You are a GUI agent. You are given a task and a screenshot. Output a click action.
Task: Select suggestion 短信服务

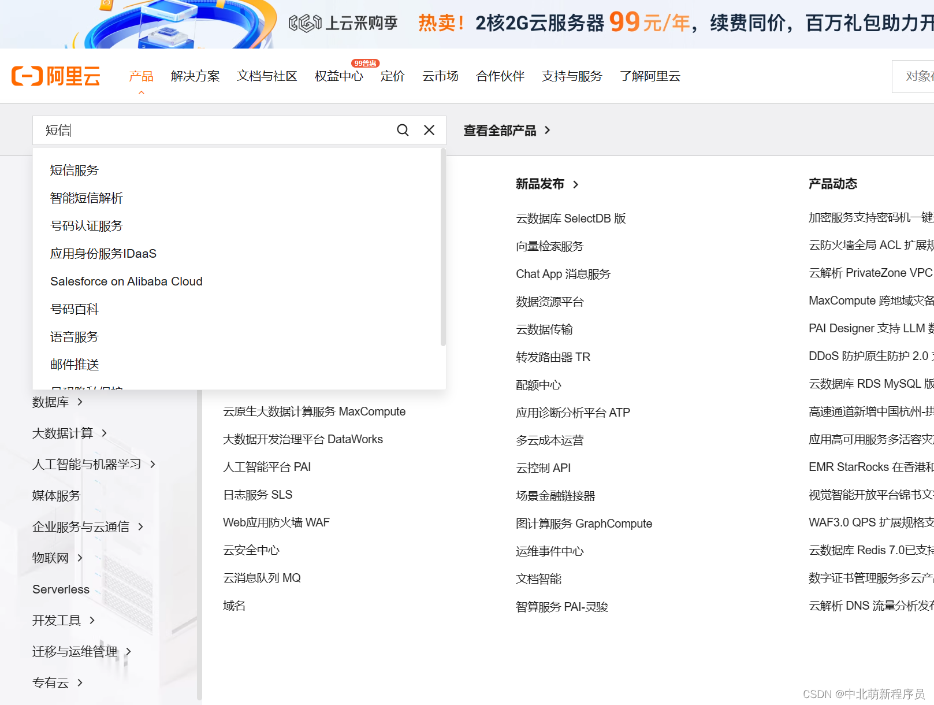[75, 170]
